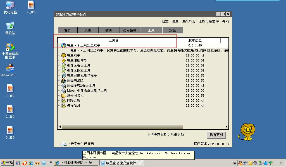Click the Linux 引导杀毒盘制作工具 icon
Screen dimensions: 286x167
click(63, 90)
